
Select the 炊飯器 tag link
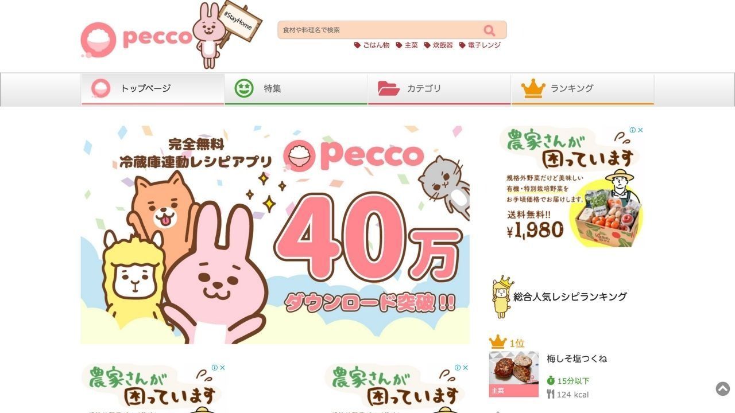point(439,45)
